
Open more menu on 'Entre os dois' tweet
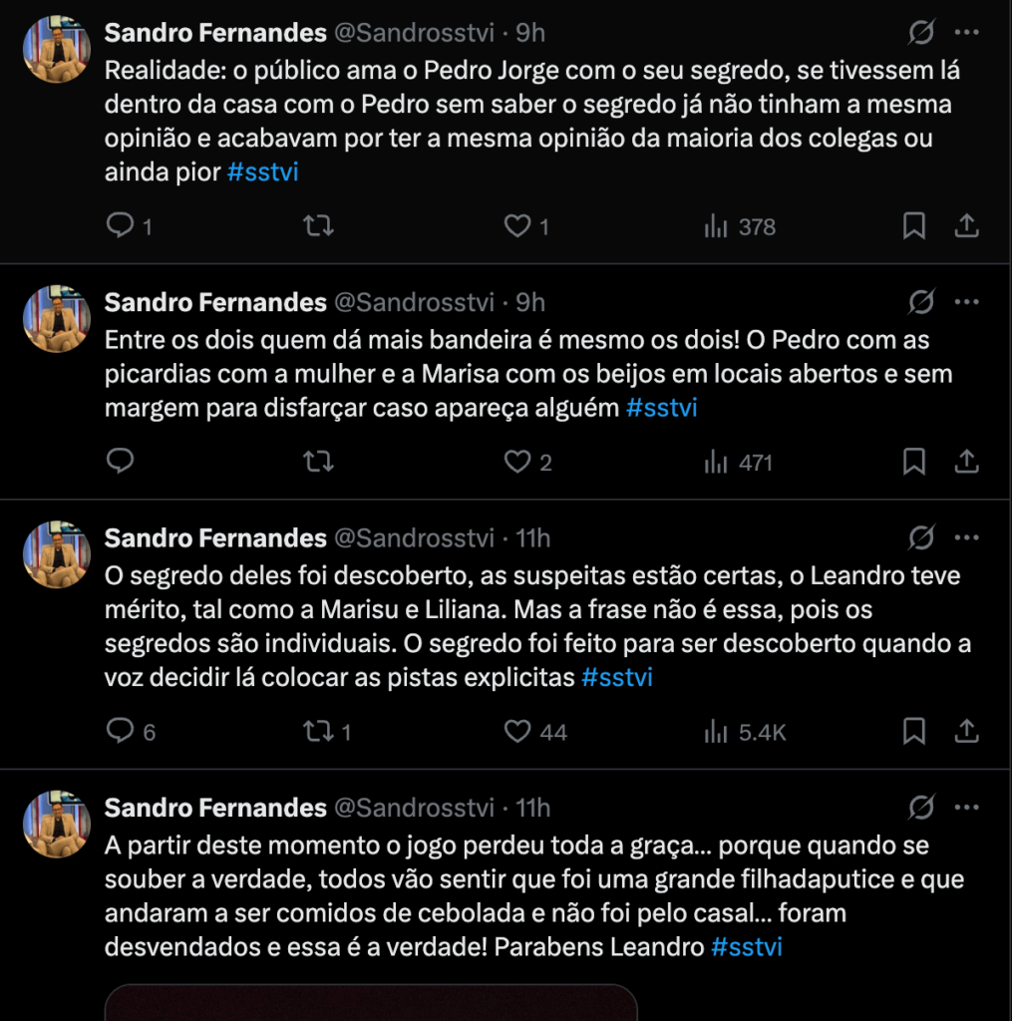[966, 302]
